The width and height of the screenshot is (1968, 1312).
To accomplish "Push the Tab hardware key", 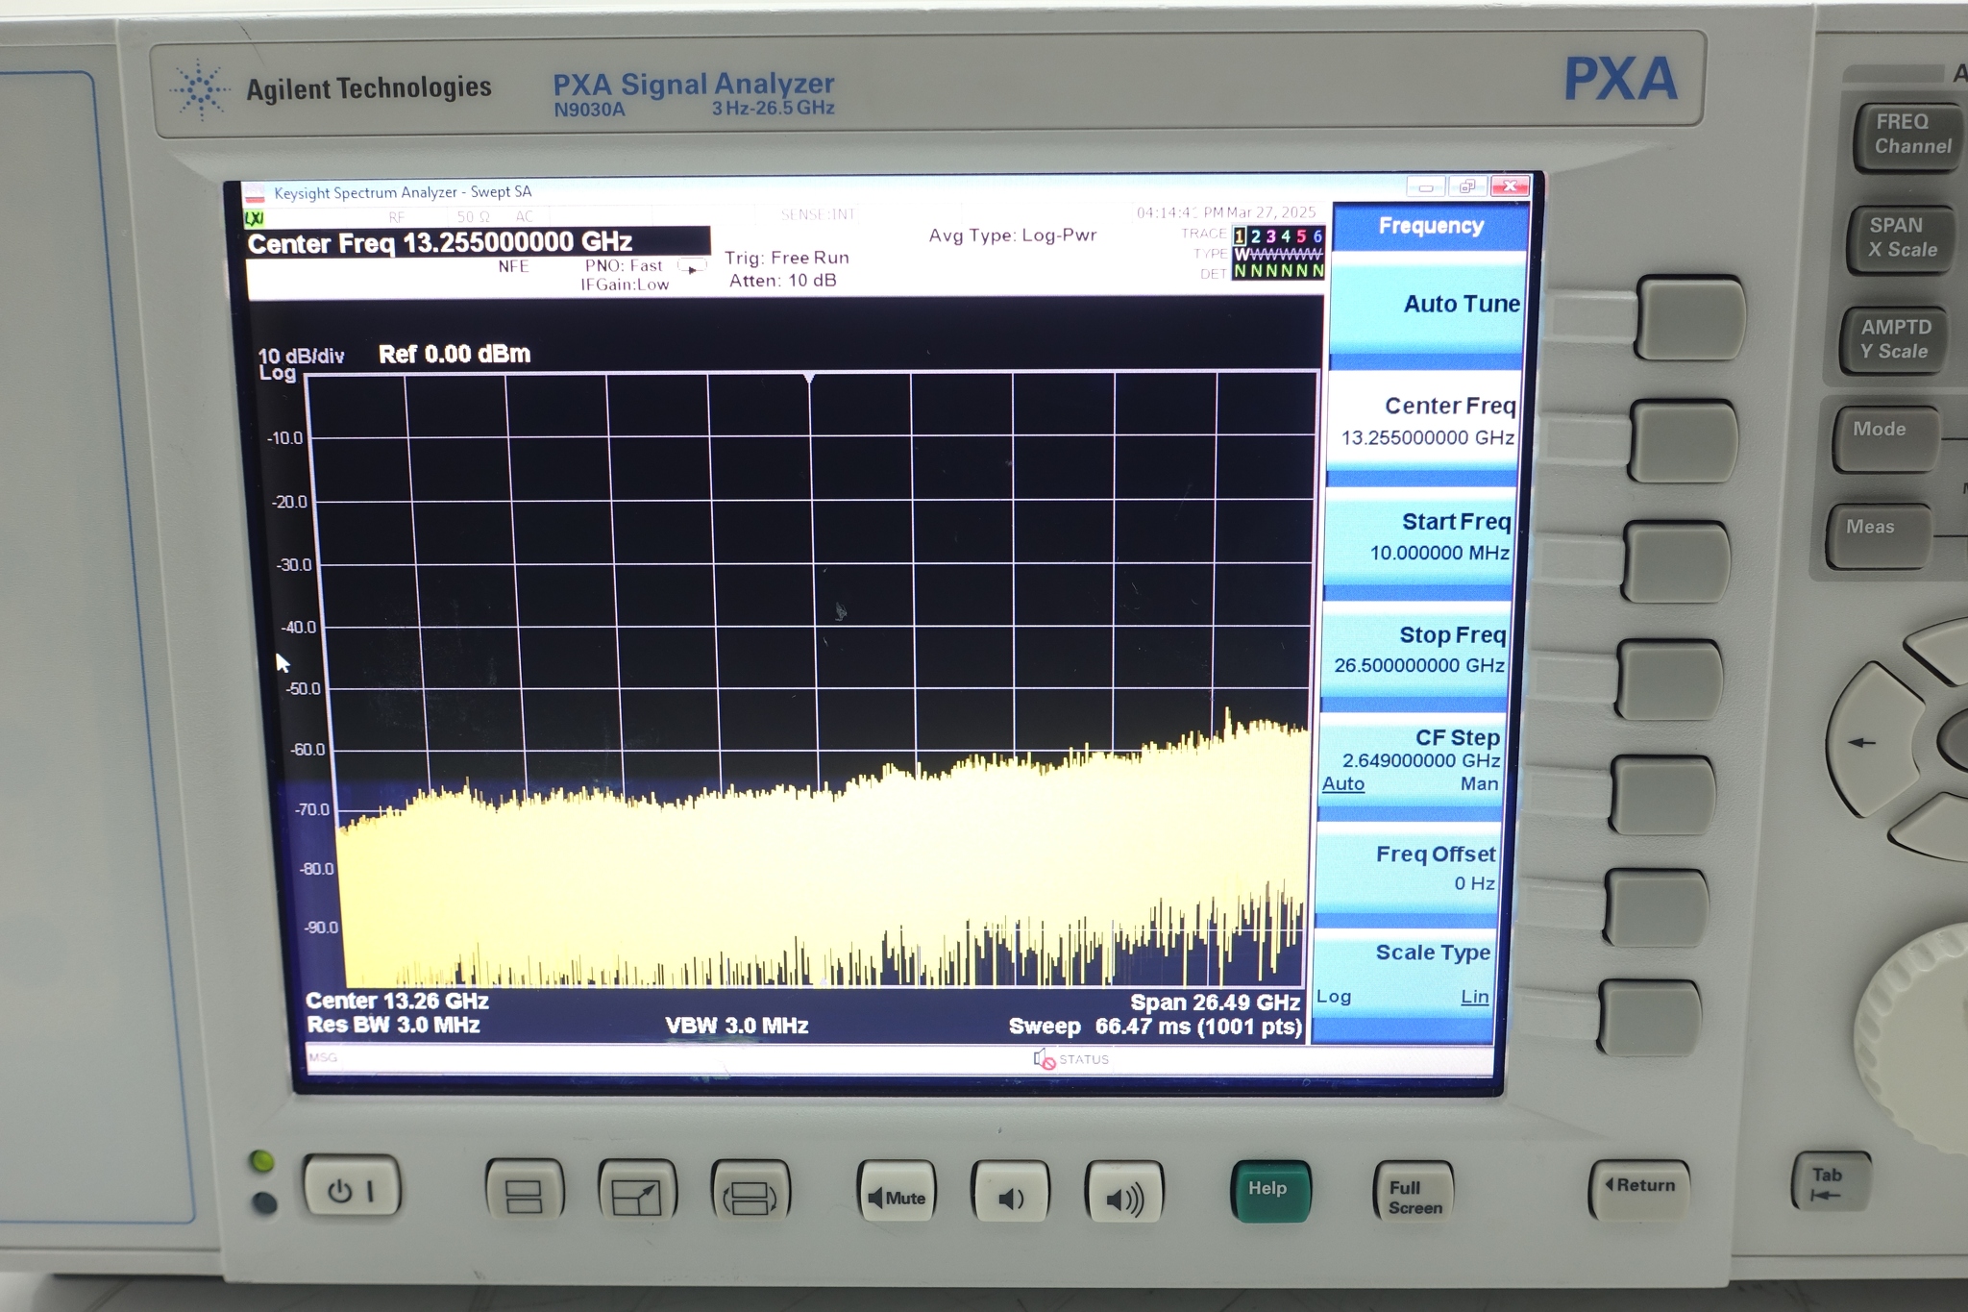I will click(1830, 1182).
